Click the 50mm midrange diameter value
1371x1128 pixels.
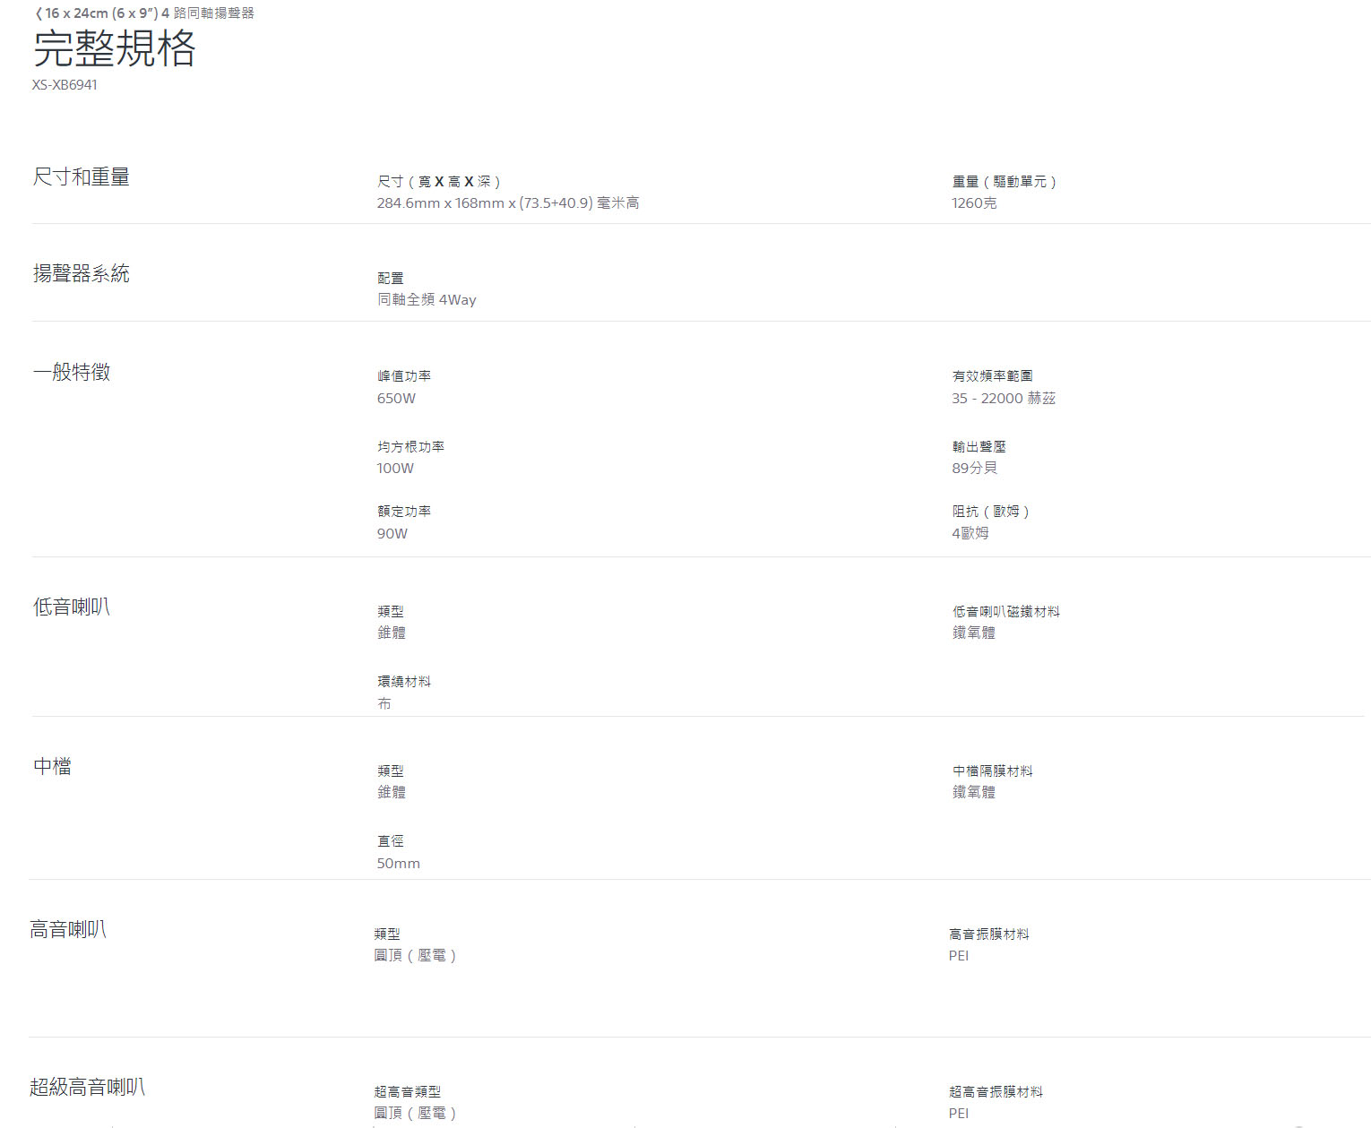click(399, 864)
